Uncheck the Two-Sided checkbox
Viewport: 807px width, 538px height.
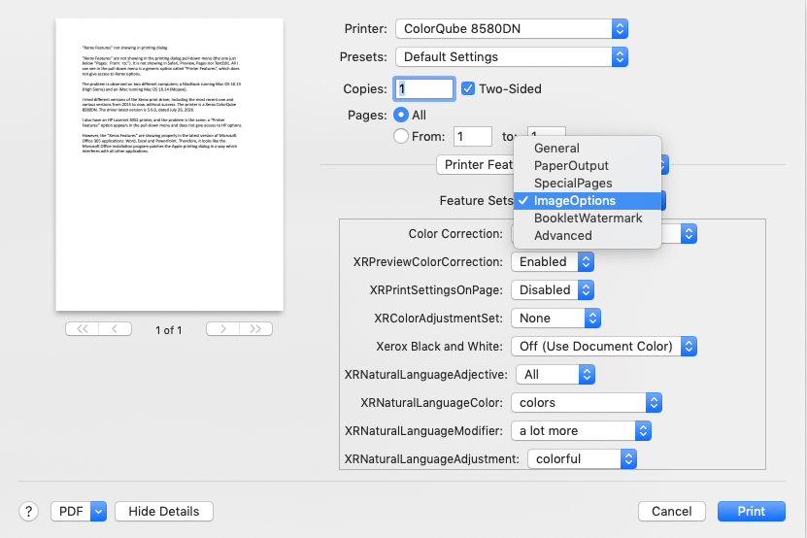point(468,88)
